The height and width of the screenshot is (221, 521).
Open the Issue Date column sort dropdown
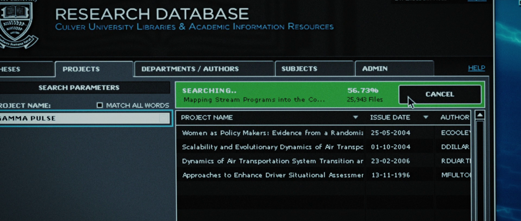click(x=425, y=117)
